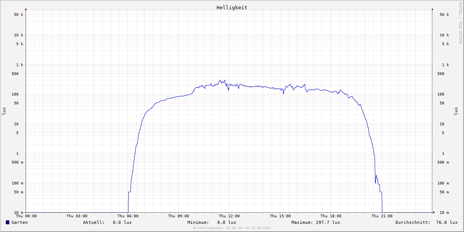Click the 500 label on right axis
Viewport: 464px width, 232px height.
point(441,74)
